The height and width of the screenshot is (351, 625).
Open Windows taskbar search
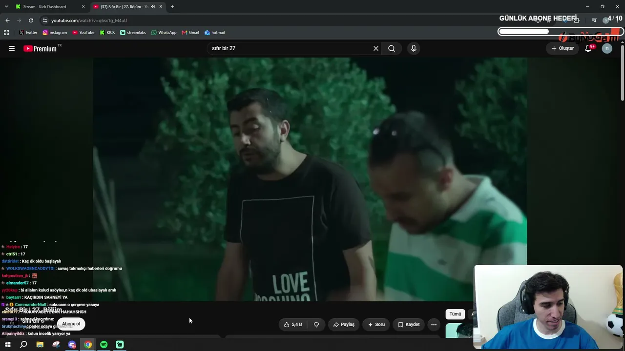[23, 345]
